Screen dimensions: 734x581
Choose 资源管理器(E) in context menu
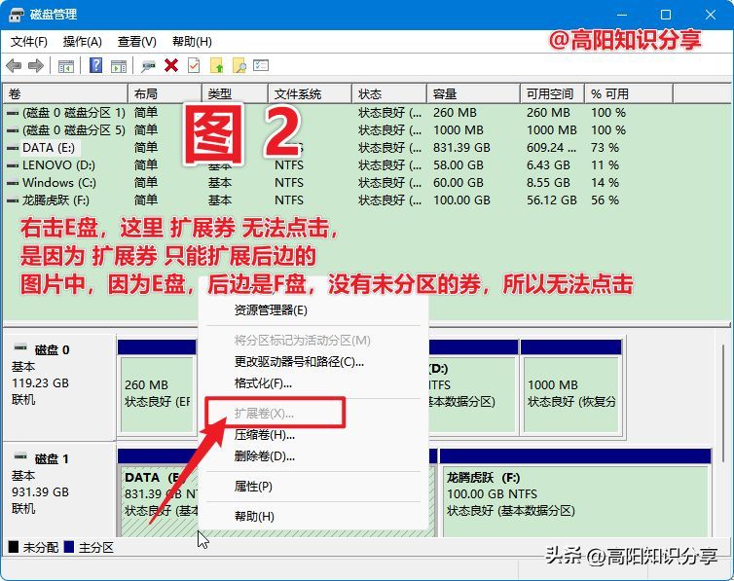click(313, 310)
